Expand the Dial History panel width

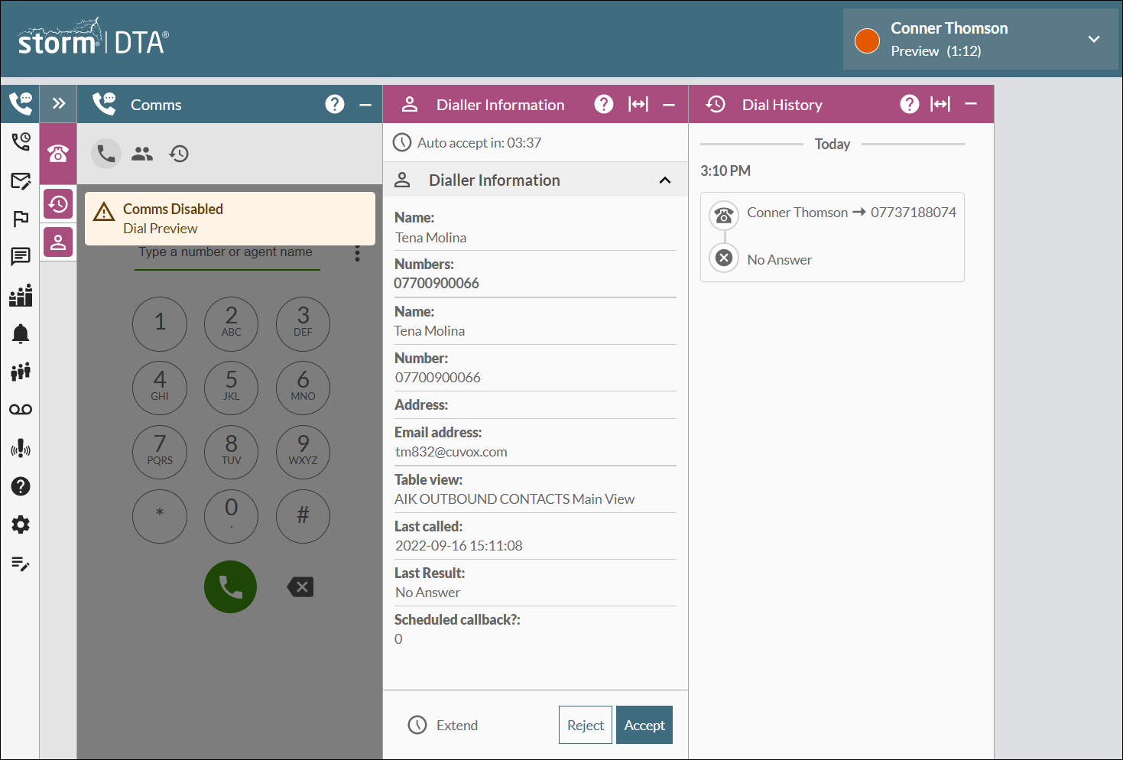tap(940, 104)
